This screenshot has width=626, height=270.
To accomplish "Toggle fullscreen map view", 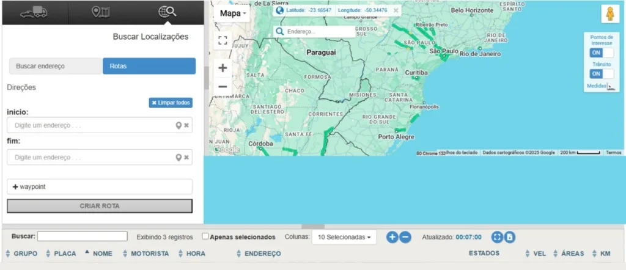I will tap(223, 41).
